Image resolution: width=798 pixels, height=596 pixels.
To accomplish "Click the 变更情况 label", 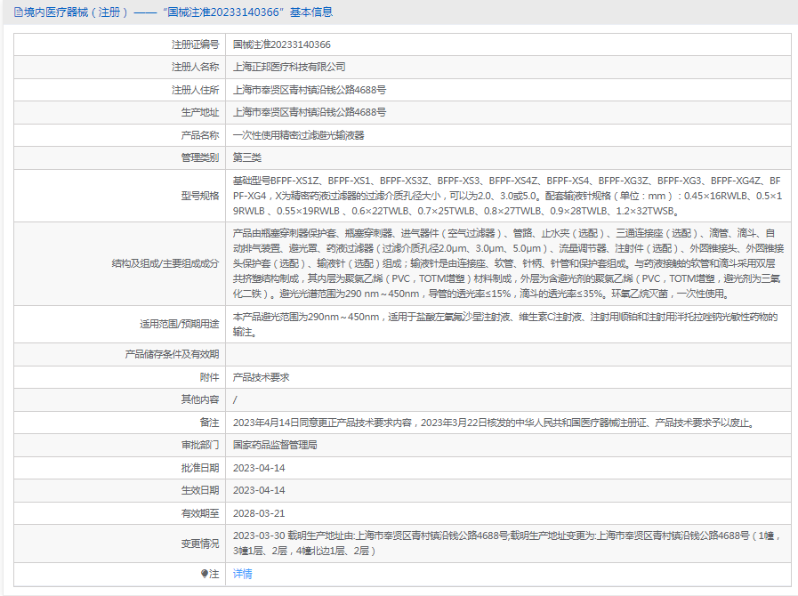I will point(200,544).
